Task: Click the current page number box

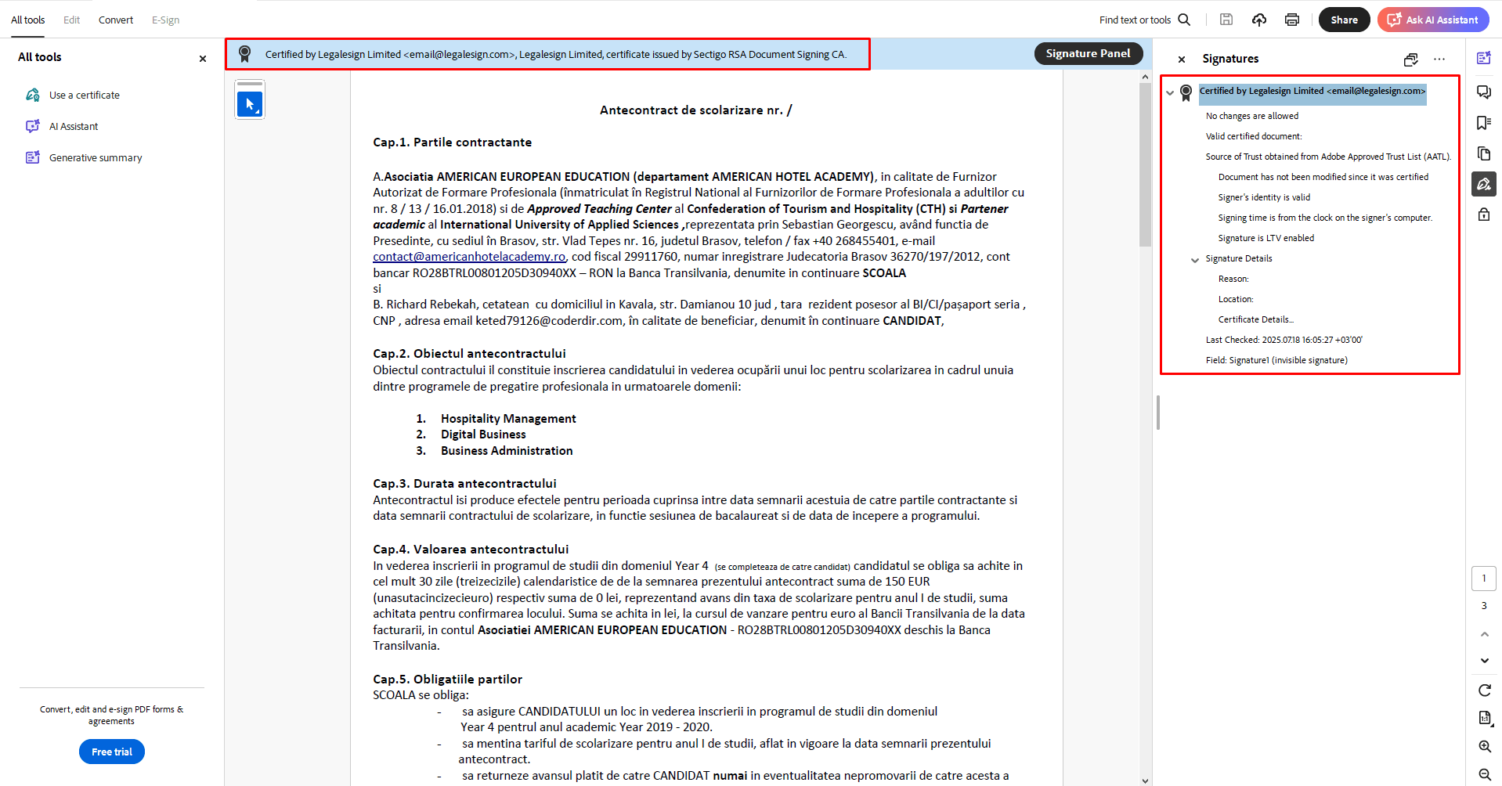Action: pyautogui.click(x=1483, y=579)
